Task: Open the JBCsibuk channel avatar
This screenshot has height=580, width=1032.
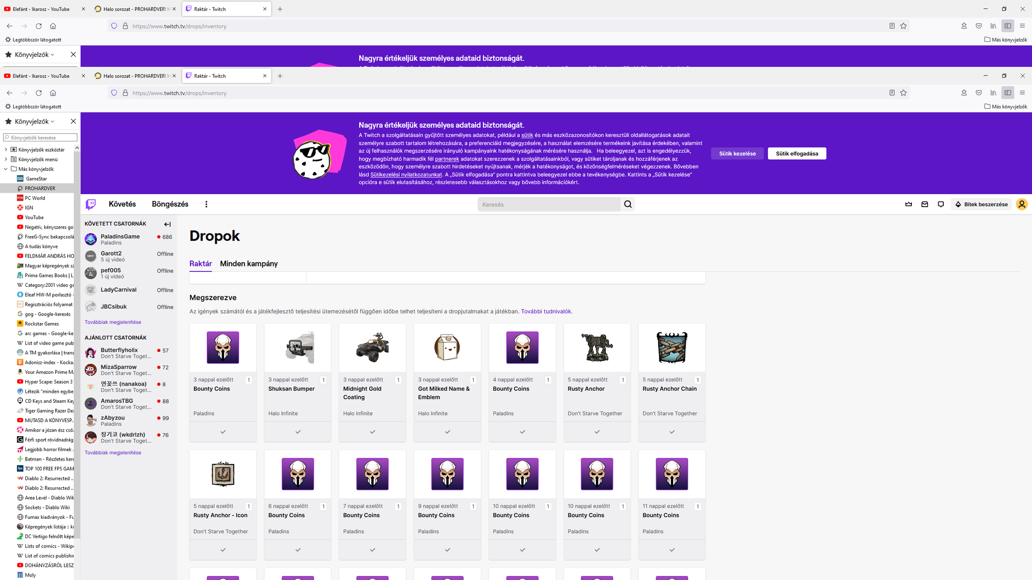Action: (91, 307)
